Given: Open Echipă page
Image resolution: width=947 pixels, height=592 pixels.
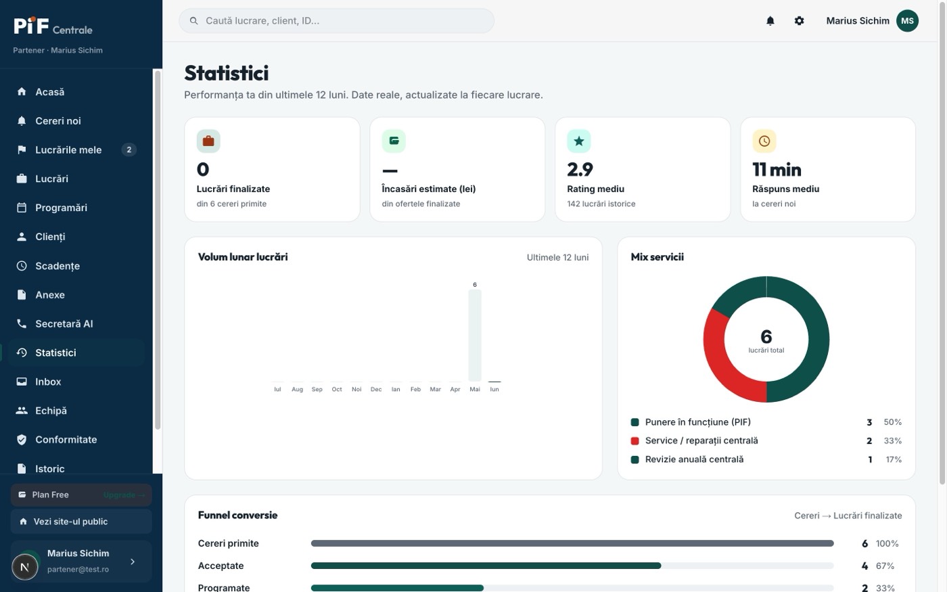Looking at the screenshot, I should (x=76, y=411).
